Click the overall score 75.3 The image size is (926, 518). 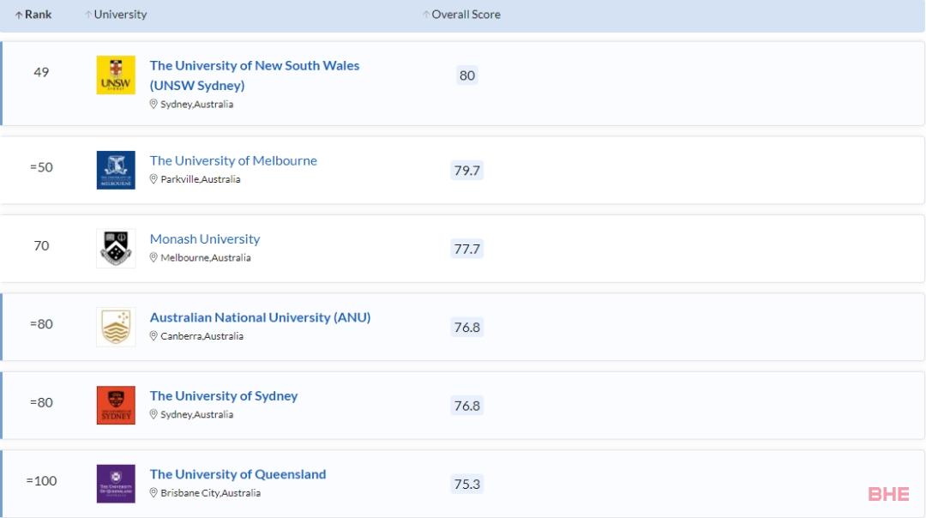467,485
